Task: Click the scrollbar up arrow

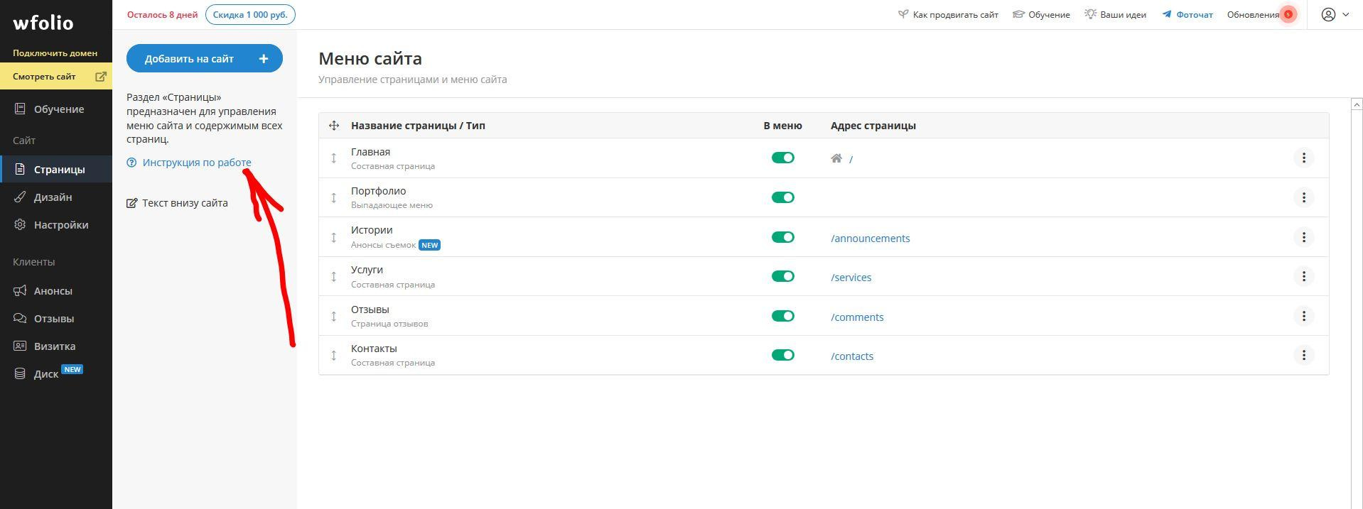Action: coord(1356,104)
